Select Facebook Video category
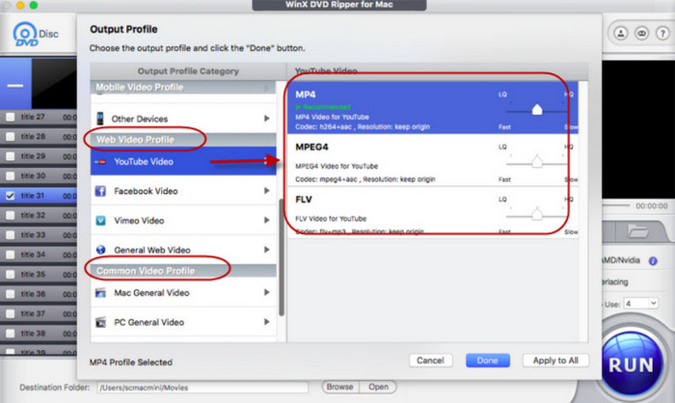 (x=183, y=191)
